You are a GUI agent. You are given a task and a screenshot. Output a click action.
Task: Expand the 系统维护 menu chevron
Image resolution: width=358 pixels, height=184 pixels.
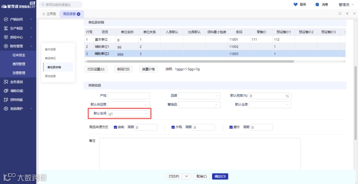(x=31, y=108)
